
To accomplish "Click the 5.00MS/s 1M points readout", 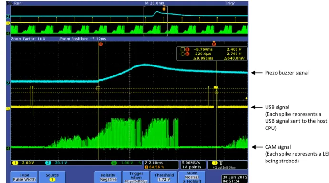I will (193, 165).
